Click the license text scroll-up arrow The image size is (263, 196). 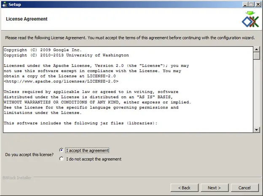tap(256, 49)
